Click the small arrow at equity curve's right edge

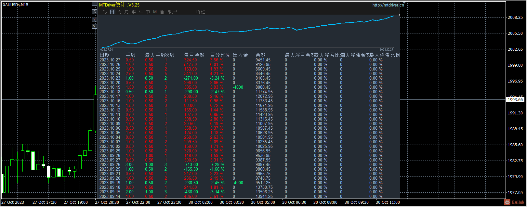click(x=399, y=15)
